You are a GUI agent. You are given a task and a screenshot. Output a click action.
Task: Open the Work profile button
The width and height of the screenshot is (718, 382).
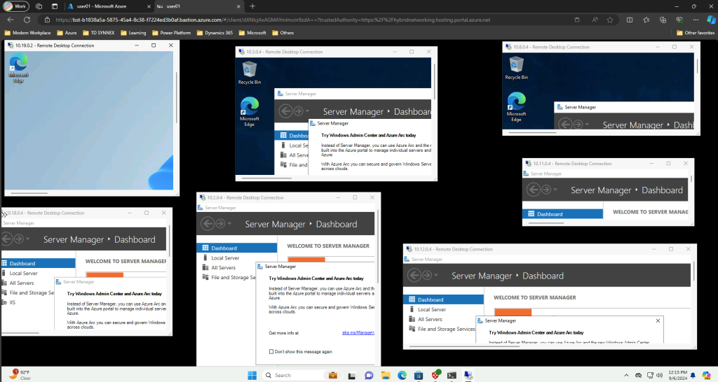pos(15,6)
